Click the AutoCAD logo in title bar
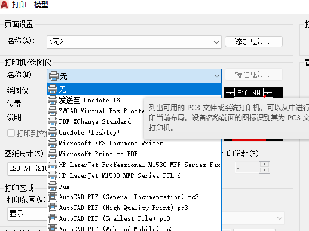 pyautogui.click(x=4, y=4)
